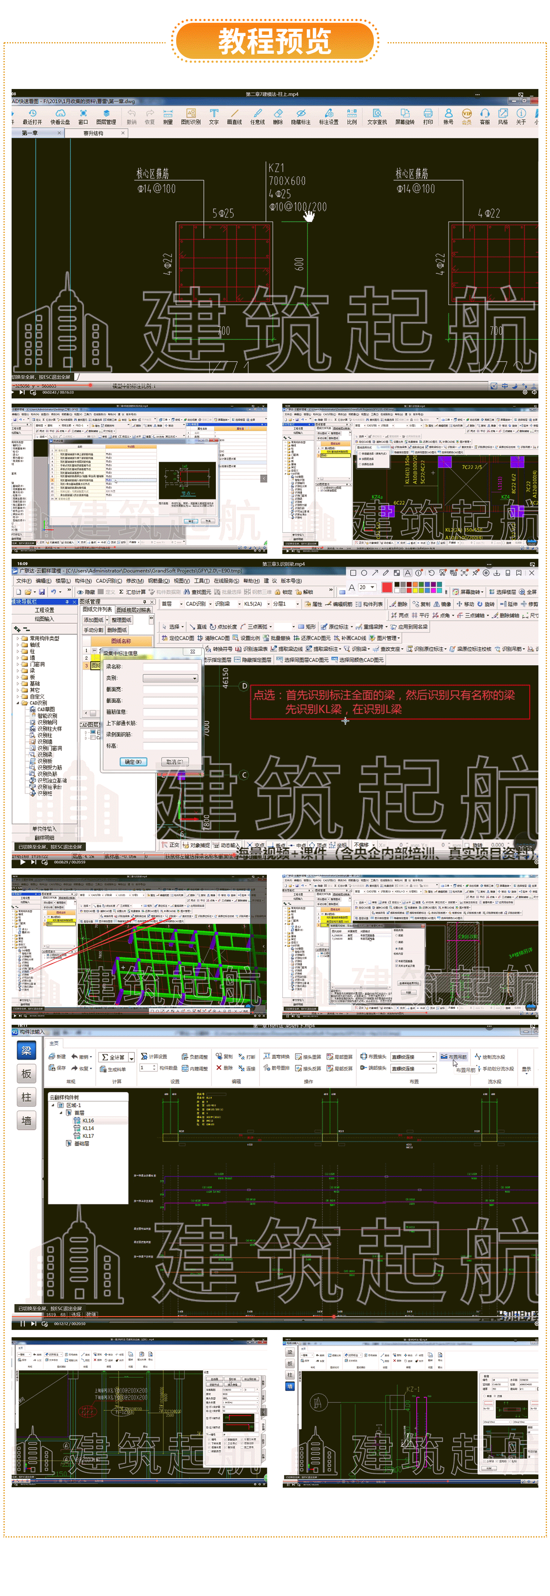Click 手动分割 button
Viewport: 550px width, 1596px height.
[94, 629]
